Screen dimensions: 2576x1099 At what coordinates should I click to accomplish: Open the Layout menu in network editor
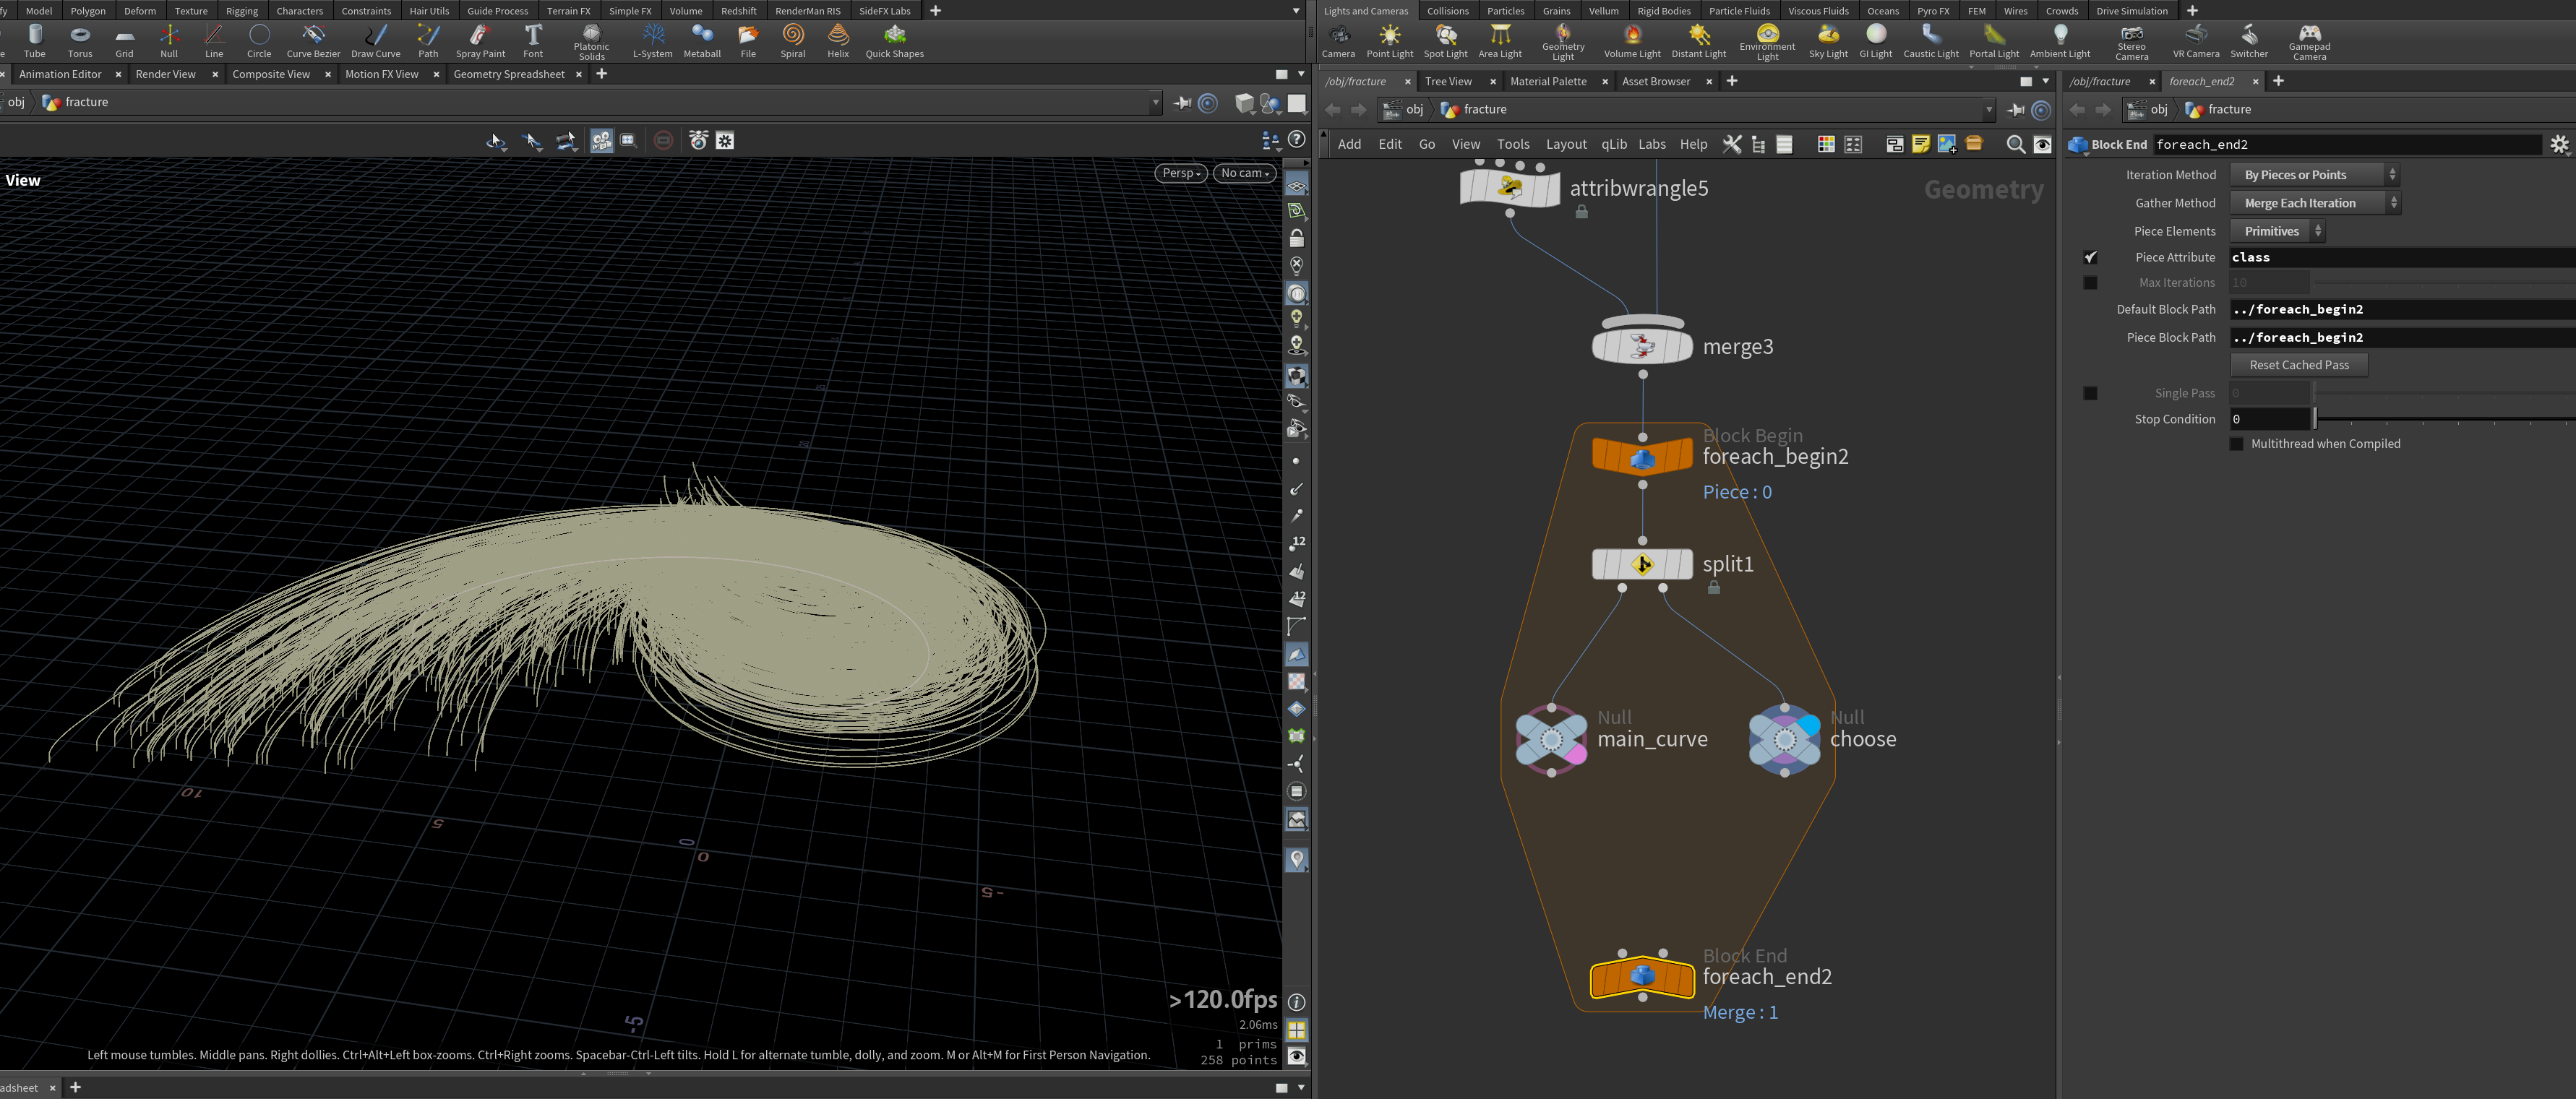click(x=1566, y=144)
